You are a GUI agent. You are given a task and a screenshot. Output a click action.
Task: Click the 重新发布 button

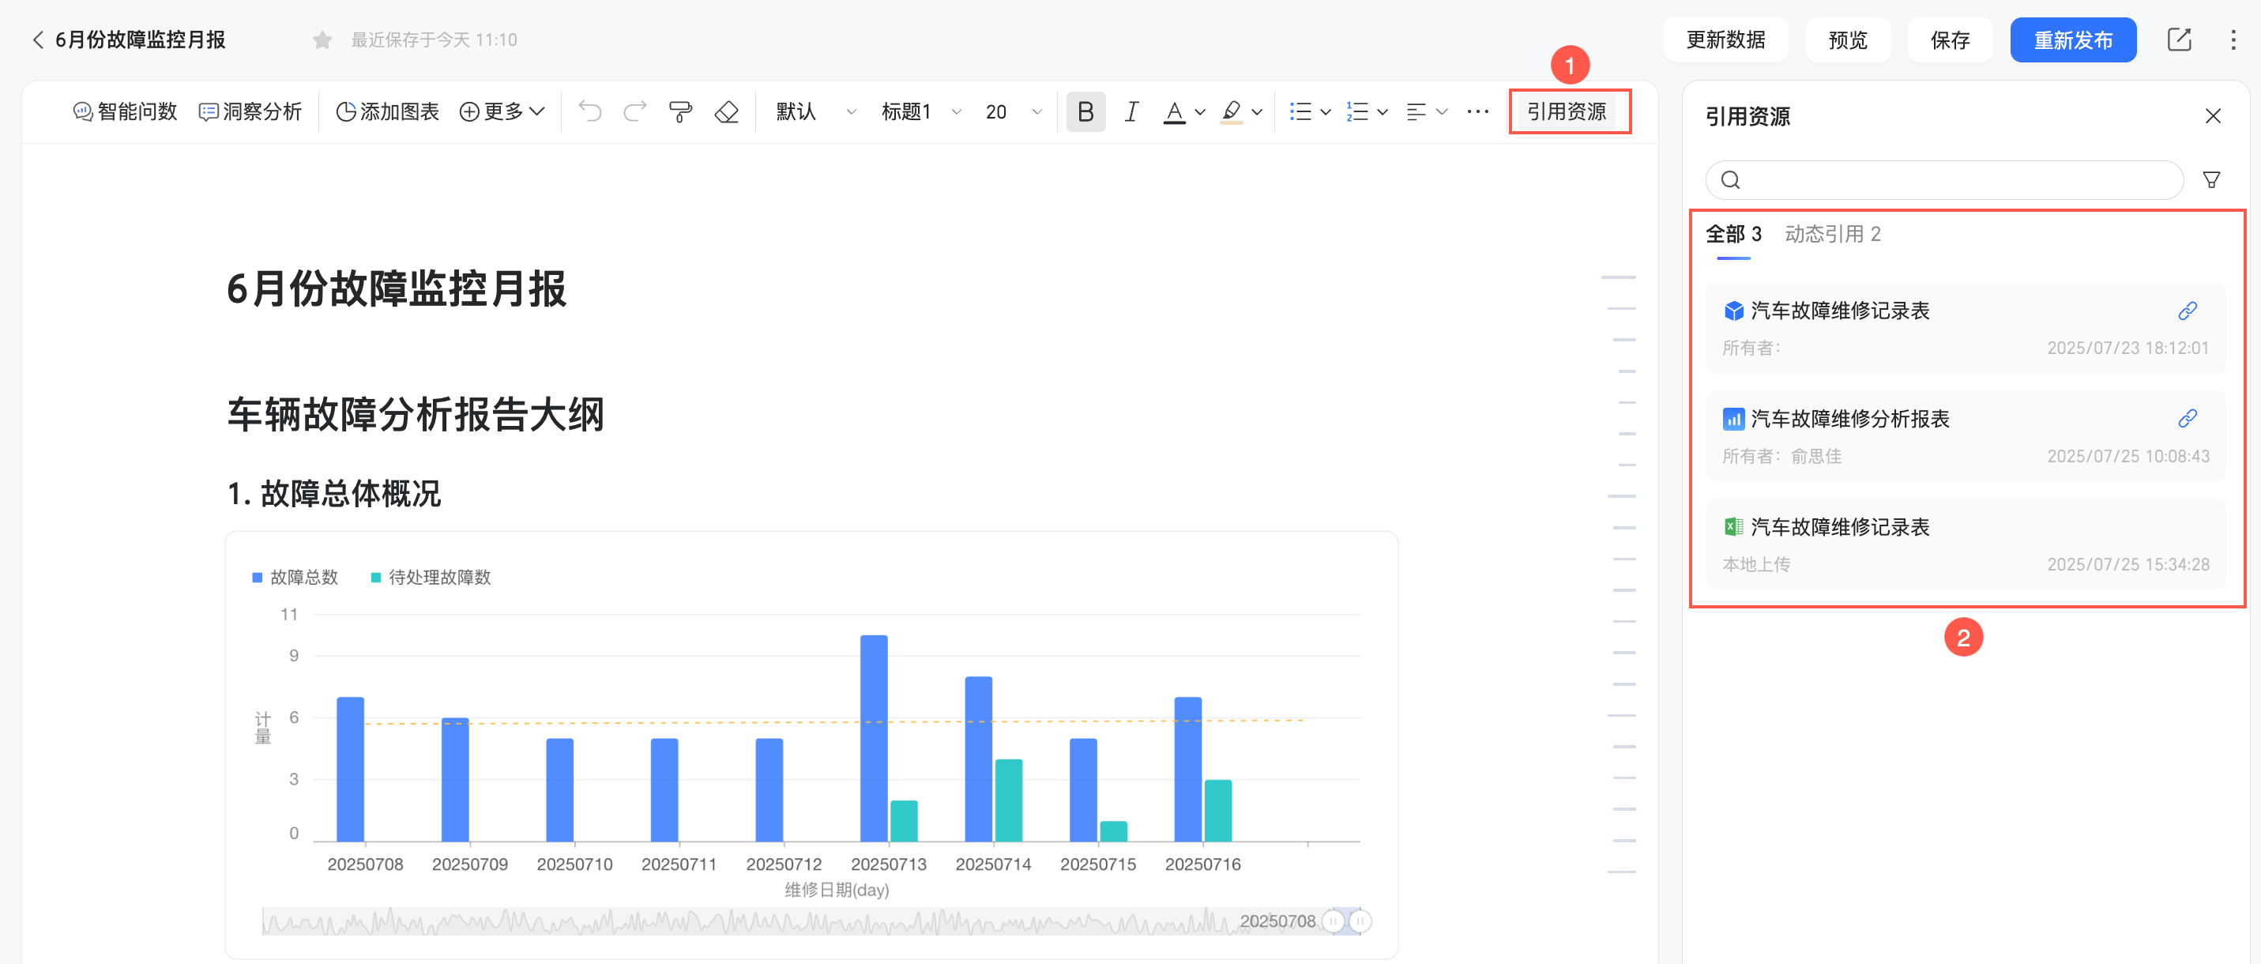point(2072,40)
